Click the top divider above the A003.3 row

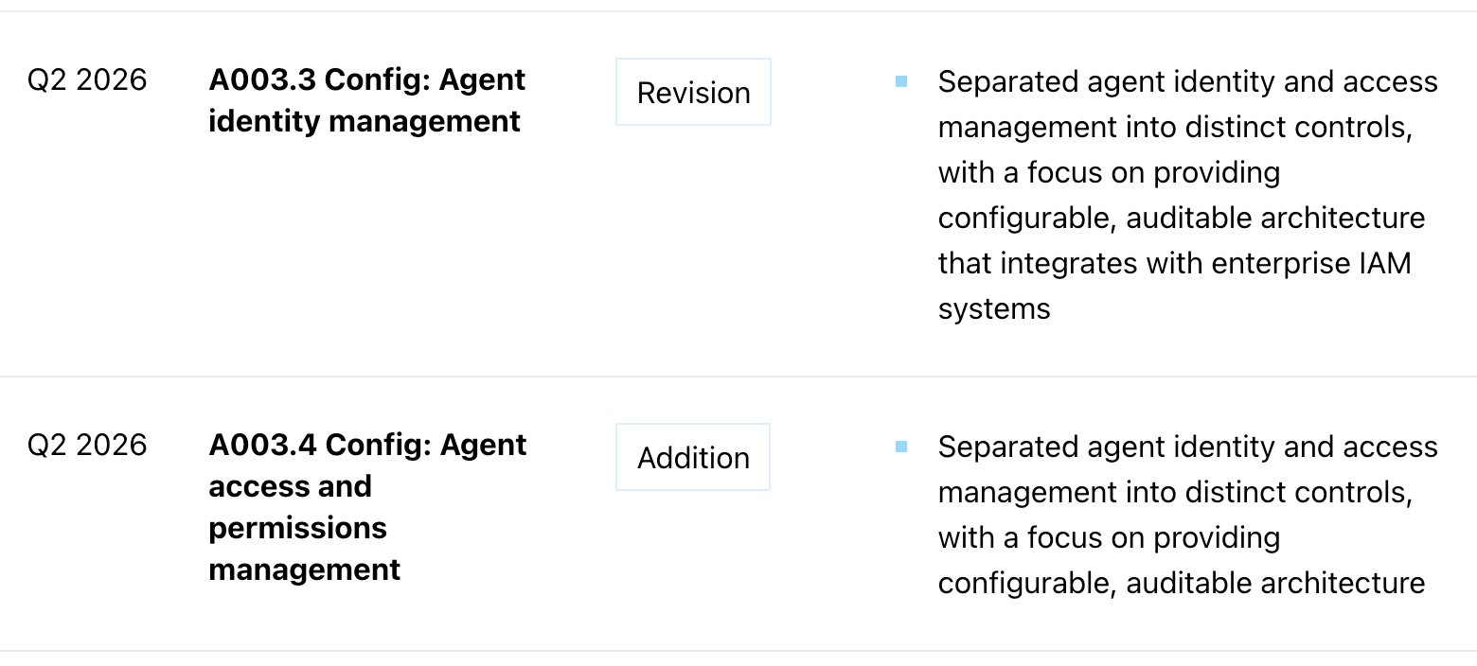[738, 11]
